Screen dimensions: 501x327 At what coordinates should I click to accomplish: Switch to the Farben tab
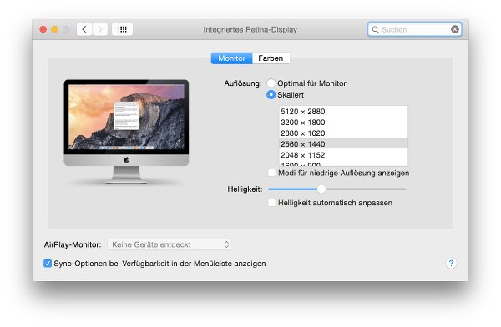(x=271, y=58)
